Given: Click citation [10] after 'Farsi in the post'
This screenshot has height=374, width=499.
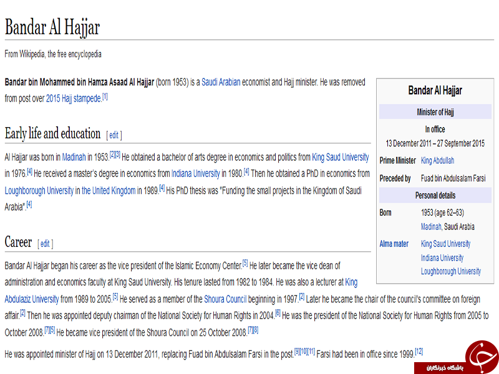Looking at the screenshot, I should coord(304,352).
